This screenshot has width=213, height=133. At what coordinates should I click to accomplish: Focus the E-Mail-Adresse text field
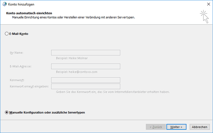(86, 66)
